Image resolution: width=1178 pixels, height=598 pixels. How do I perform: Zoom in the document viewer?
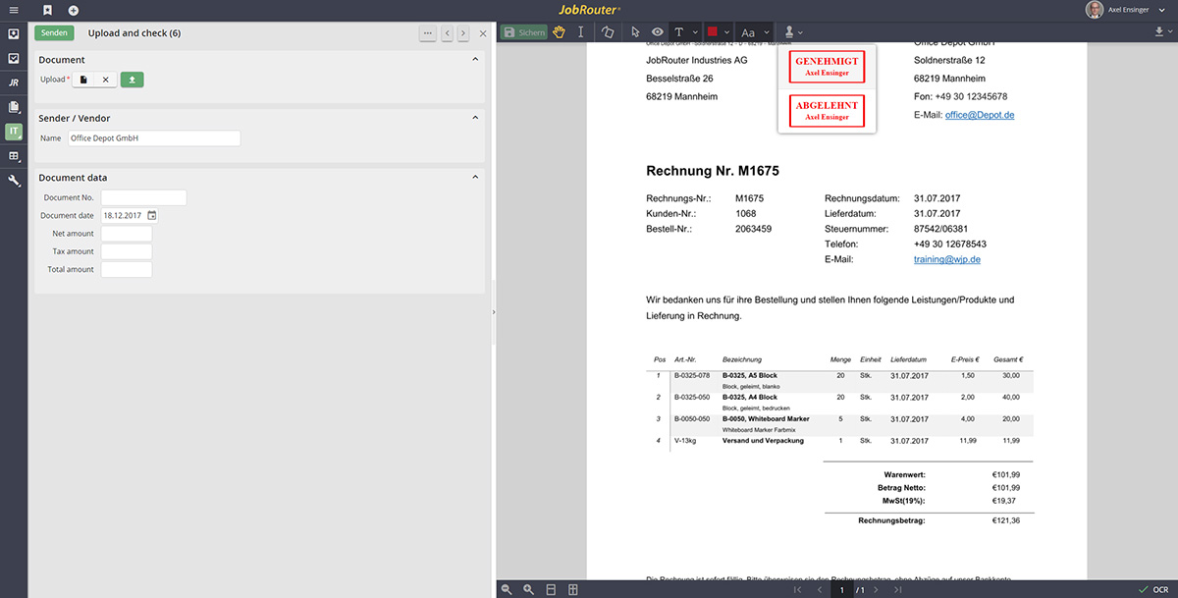pos(528,589)
